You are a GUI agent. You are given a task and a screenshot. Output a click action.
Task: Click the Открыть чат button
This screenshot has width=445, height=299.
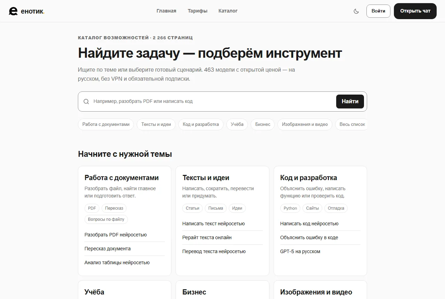pyautogui.click(x=415, y=11)
